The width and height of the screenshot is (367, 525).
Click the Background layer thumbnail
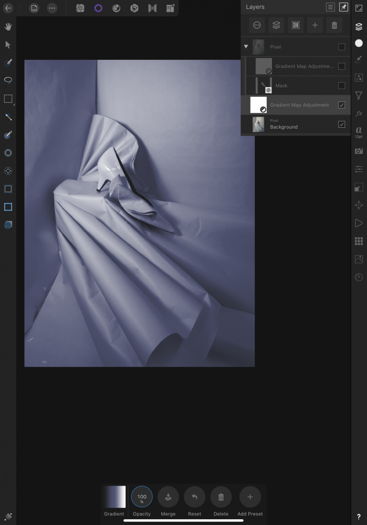coord(258,124)
